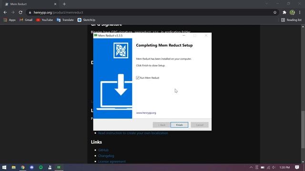The image size is (305, 171).
Task: Open the www.henrypp.org link in installer
Action: pyautogui.click(x=146, y=113)
